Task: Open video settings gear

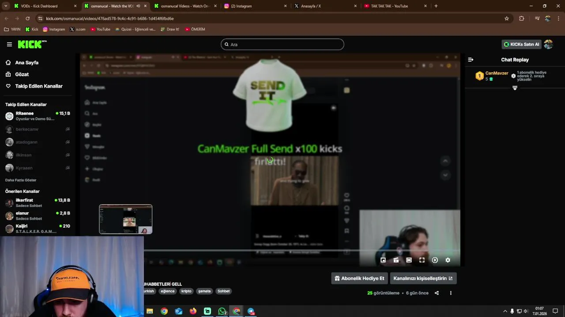Action: click(448, 260)
